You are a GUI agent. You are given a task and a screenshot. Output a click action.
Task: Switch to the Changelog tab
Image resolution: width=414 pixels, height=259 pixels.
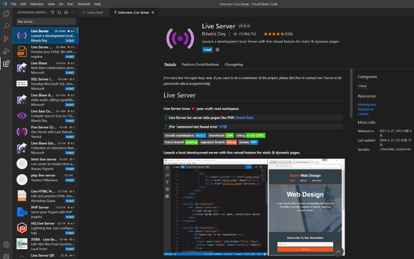(x=234, y=64)
